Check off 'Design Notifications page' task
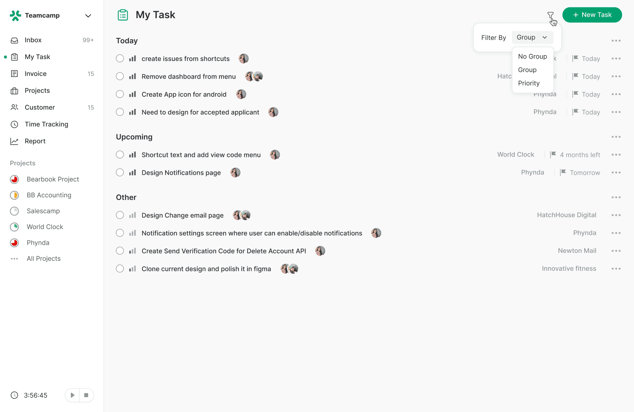This screenshot has width=634, height=412. pyautogui.click(x=120, y=173)
